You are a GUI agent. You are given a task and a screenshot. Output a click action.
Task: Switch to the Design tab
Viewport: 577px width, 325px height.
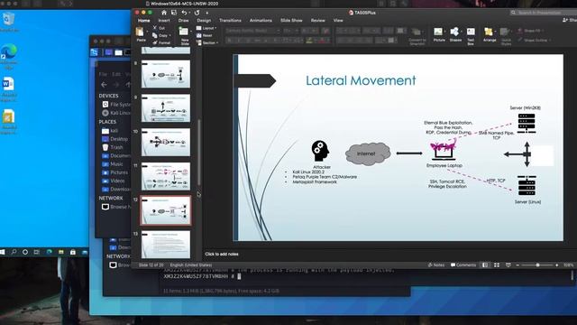204,20
